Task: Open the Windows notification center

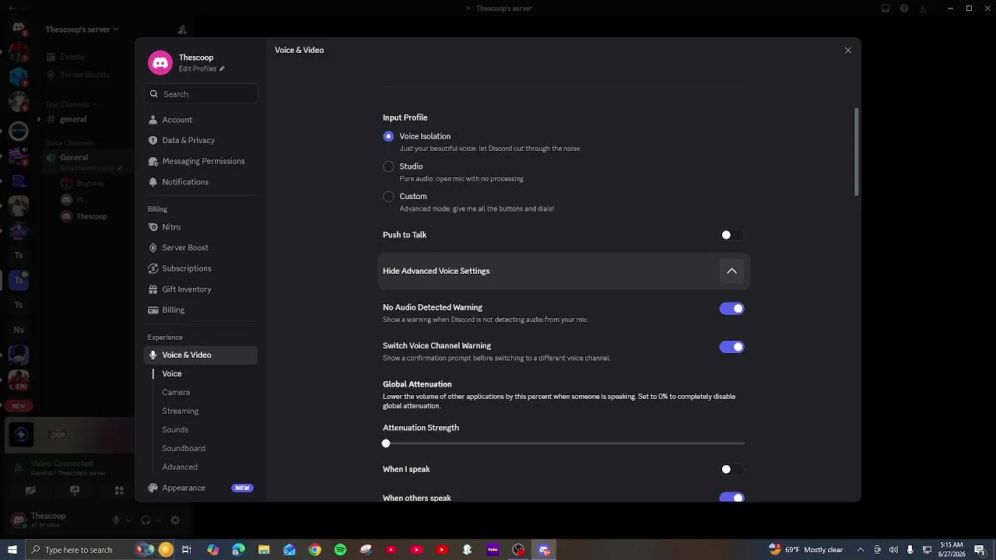Action: coord(982,550)
